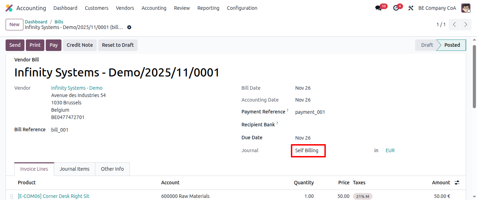
Task: Open vendor Infinity Systems - Demo link
Action: (x=77, y=88)
